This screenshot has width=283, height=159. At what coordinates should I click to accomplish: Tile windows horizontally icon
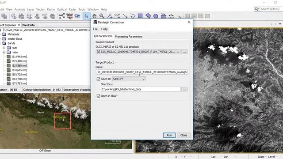coord(194,16)
